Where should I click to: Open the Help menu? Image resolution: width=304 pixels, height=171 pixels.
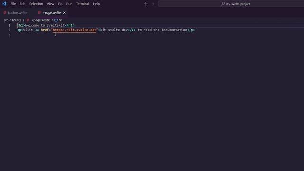tap(96, 4)
